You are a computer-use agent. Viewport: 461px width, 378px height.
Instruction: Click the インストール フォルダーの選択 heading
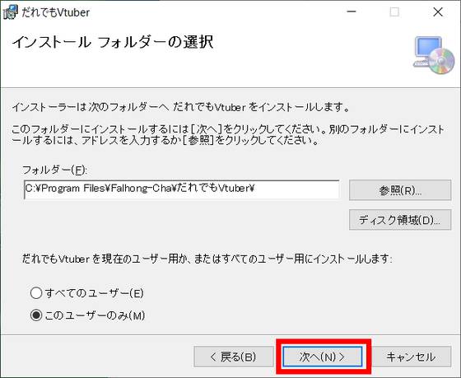(113, 42)
